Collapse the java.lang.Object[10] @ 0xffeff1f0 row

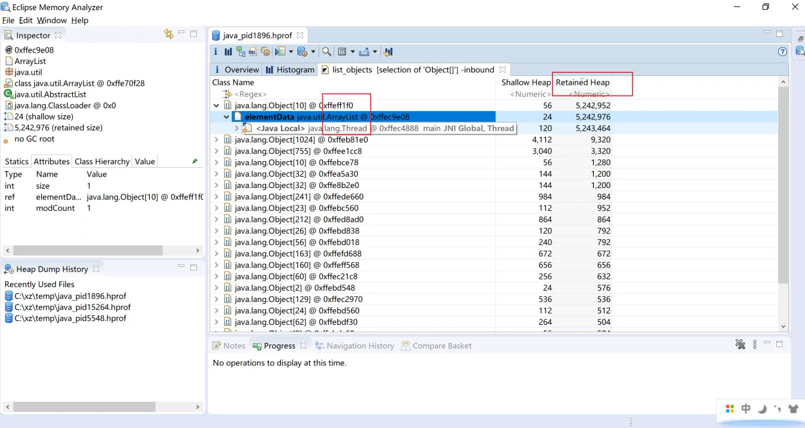[216, 106]
